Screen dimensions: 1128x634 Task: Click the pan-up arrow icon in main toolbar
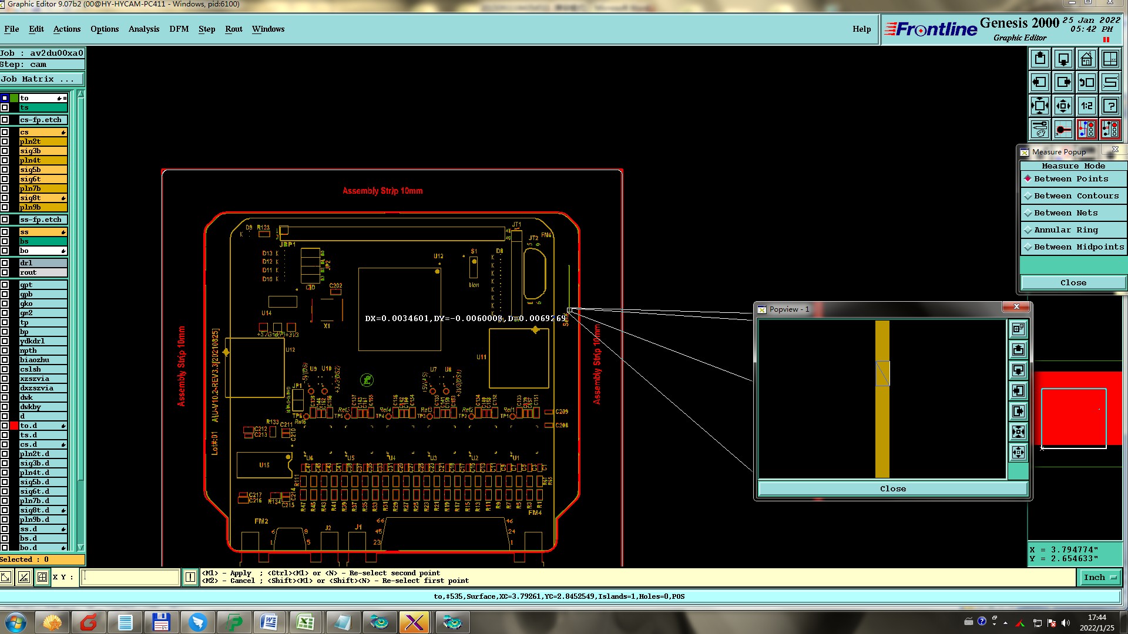[x=1040, y=59]
